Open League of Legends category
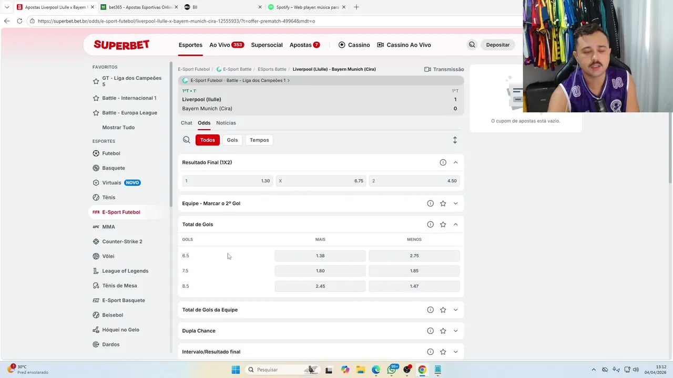Image resolution: width=673 pixels, height=378 pixels. 125,271
